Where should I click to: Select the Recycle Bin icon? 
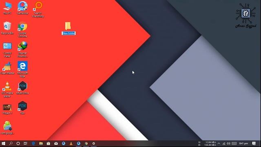(x=7, y=28)
